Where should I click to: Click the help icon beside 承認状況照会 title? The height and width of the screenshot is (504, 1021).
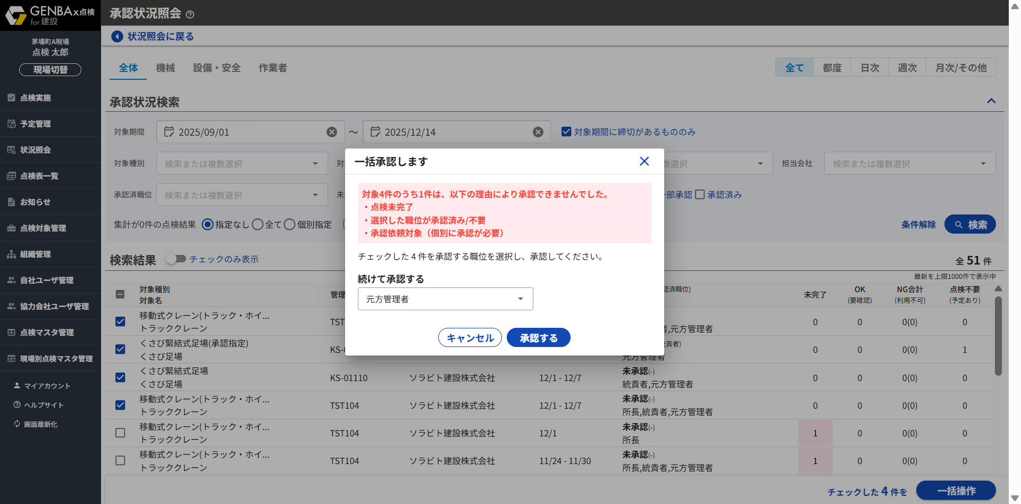(x=190, y=14)
